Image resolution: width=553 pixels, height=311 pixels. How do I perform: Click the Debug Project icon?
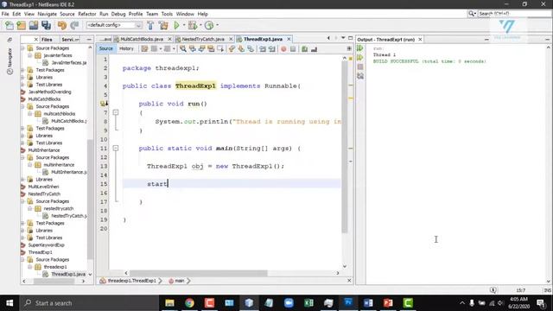[x=193, y=25]
